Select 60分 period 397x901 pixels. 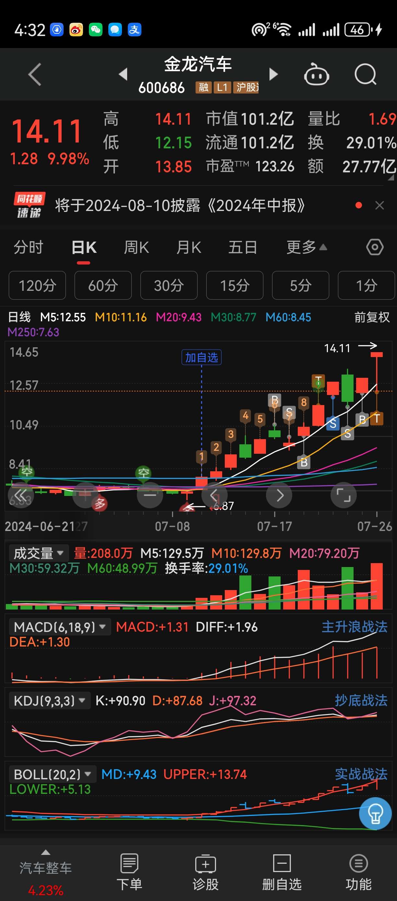pos(103,285)
